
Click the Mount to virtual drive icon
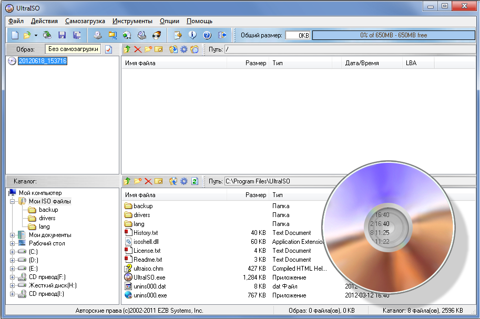[141, 35]
